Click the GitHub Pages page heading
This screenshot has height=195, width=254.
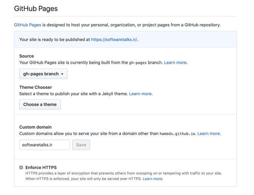[36, 9]
